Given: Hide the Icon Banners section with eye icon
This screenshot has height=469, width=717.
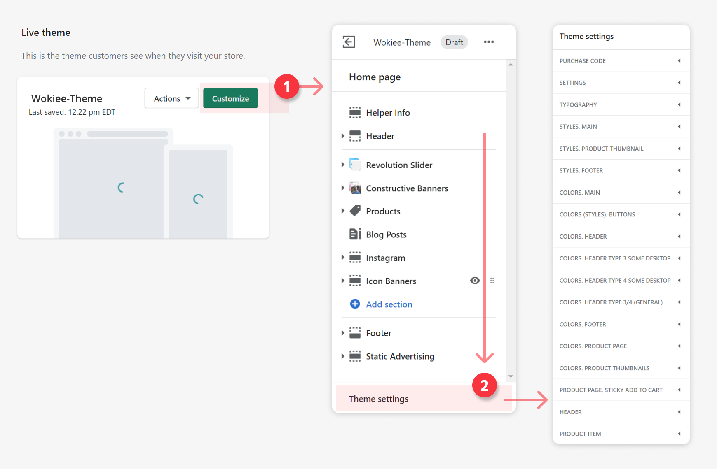Looking at the screenshot, I should pos(475,281).
